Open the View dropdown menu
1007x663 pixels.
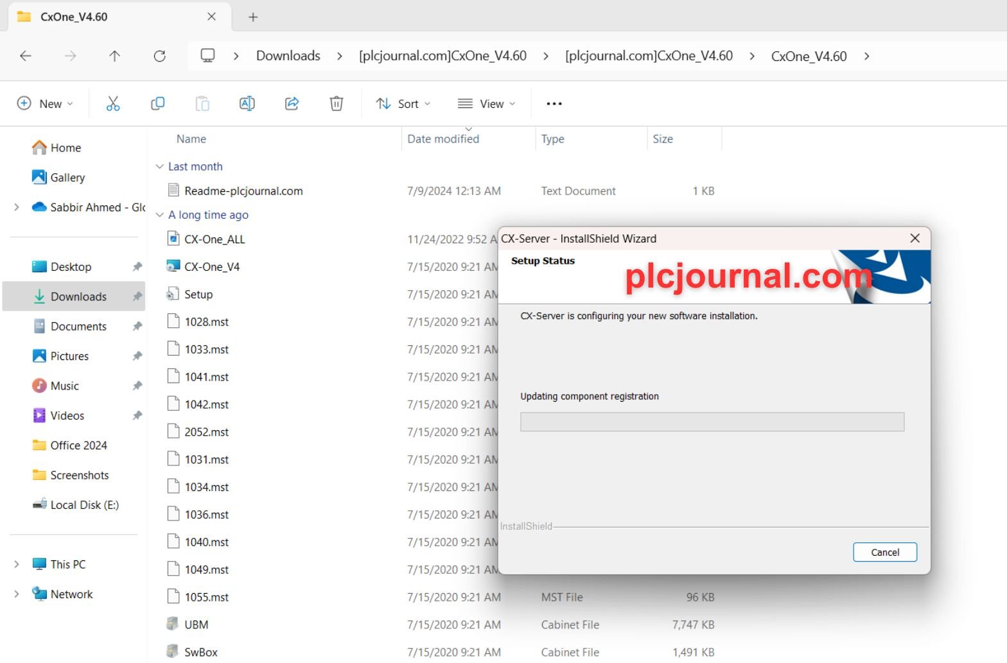486,103
